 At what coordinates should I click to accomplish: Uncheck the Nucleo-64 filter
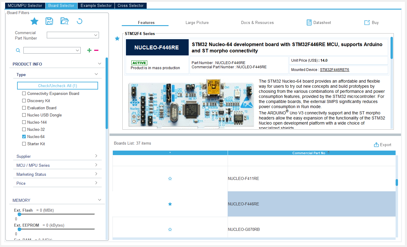(x=24, y=137)
